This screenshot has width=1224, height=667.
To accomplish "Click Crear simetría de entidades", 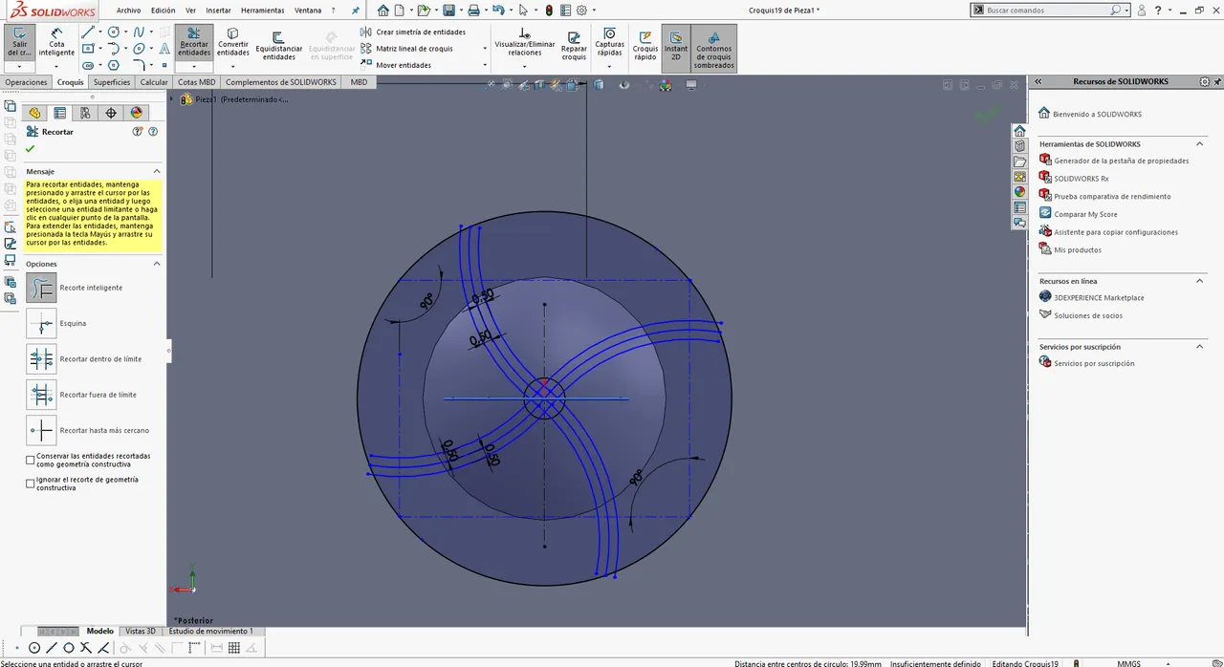I will 413,32.
